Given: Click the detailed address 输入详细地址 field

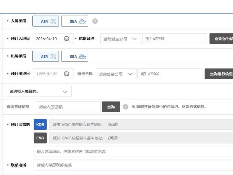Looking at the screenshot, I should point(133,151).
